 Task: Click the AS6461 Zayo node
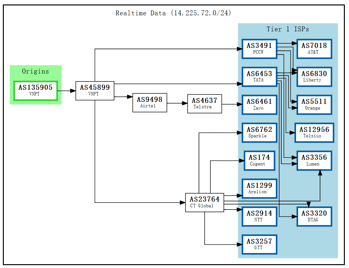(259, 105)
